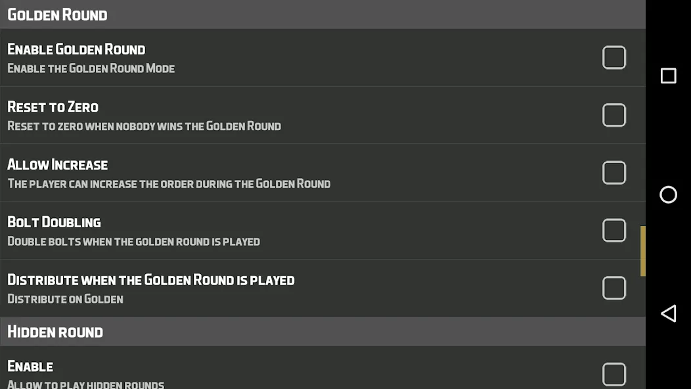
Task: Tap the Allow Increase setting label
Action: (57, 165)
